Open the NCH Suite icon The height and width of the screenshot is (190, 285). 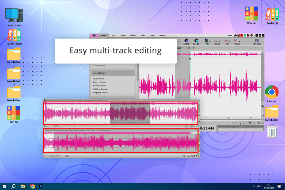(x=257, y=41)
